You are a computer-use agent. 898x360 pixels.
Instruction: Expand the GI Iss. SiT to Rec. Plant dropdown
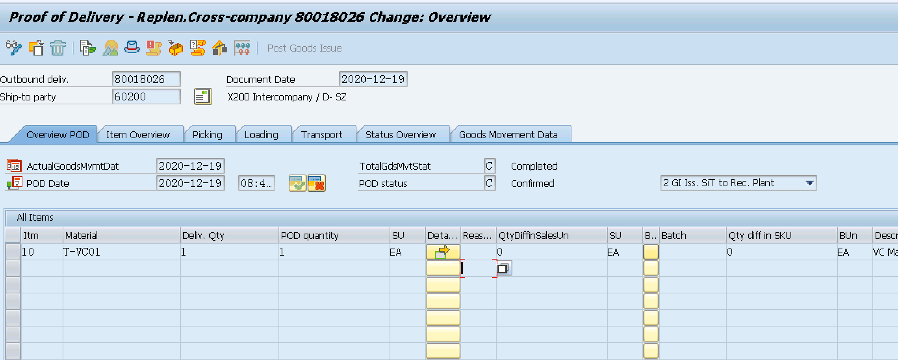(x=810, y=183)
